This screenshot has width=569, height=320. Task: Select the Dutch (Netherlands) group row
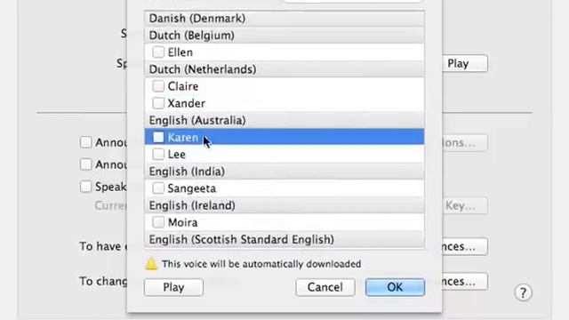[x=284, y=69]
